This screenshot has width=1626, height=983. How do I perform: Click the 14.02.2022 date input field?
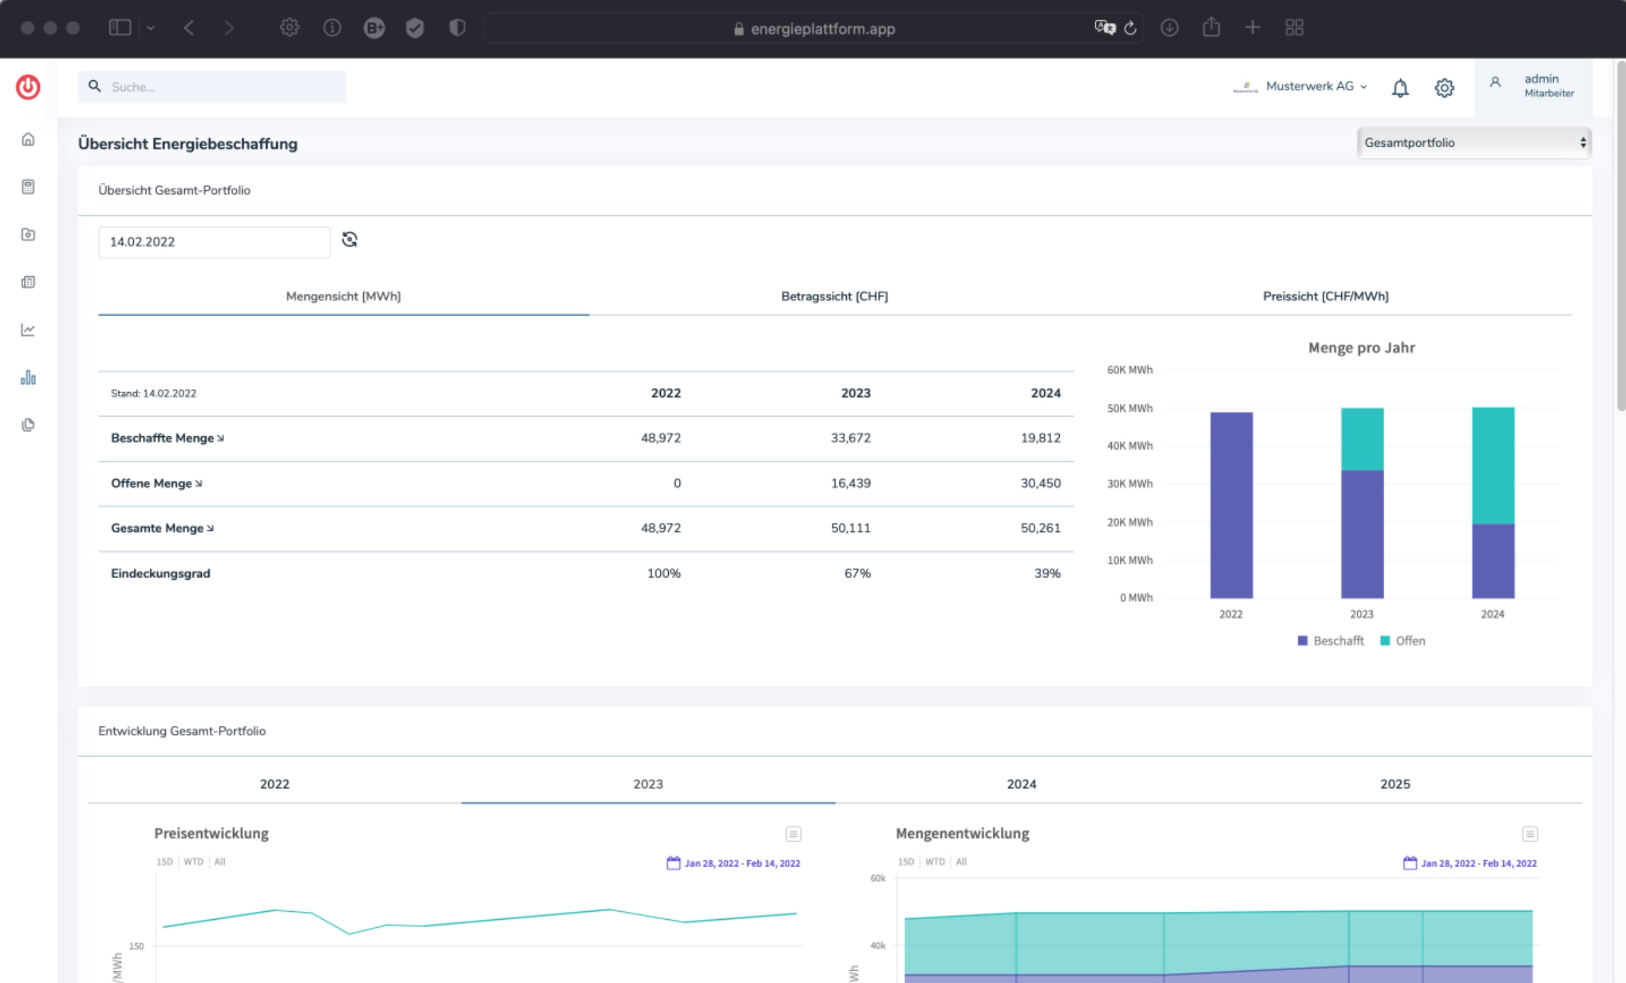point(214,242)
